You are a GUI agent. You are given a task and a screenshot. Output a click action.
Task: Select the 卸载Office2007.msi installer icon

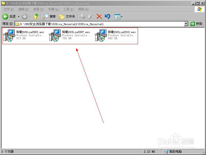[55, 35]
